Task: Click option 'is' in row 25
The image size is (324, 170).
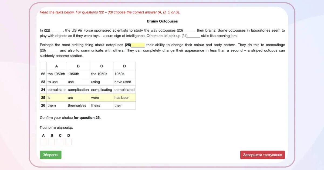Action: point(49,98)
